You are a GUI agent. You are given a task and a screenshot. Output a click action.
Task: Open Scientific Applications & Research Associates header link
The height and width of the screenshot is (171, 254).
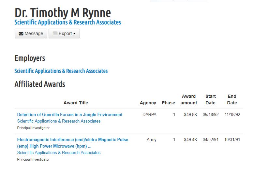[x=68, y=22]
